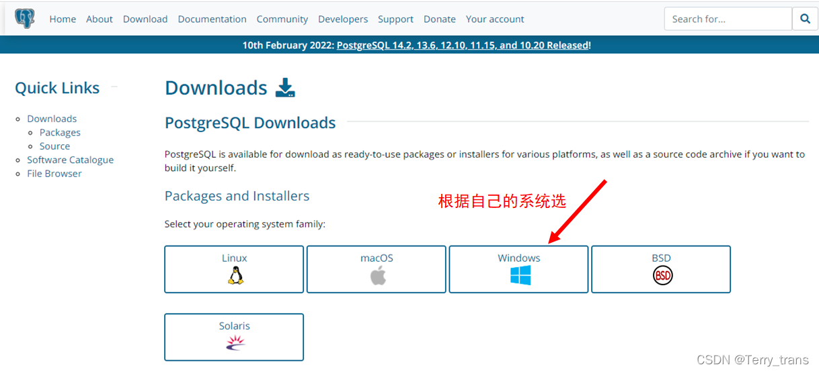The width and height of the screenshot is (819, 373).
Task: Open the Support menu item
Action: point(395,19)
